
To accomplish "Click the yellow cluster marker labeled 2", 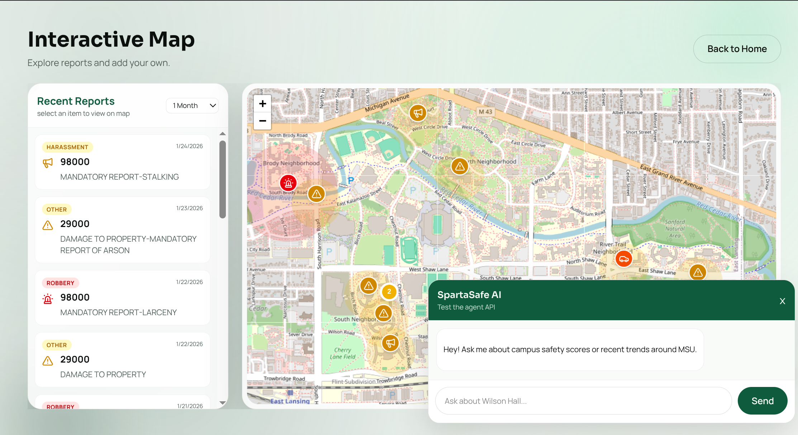I will [x=389, y=292].
